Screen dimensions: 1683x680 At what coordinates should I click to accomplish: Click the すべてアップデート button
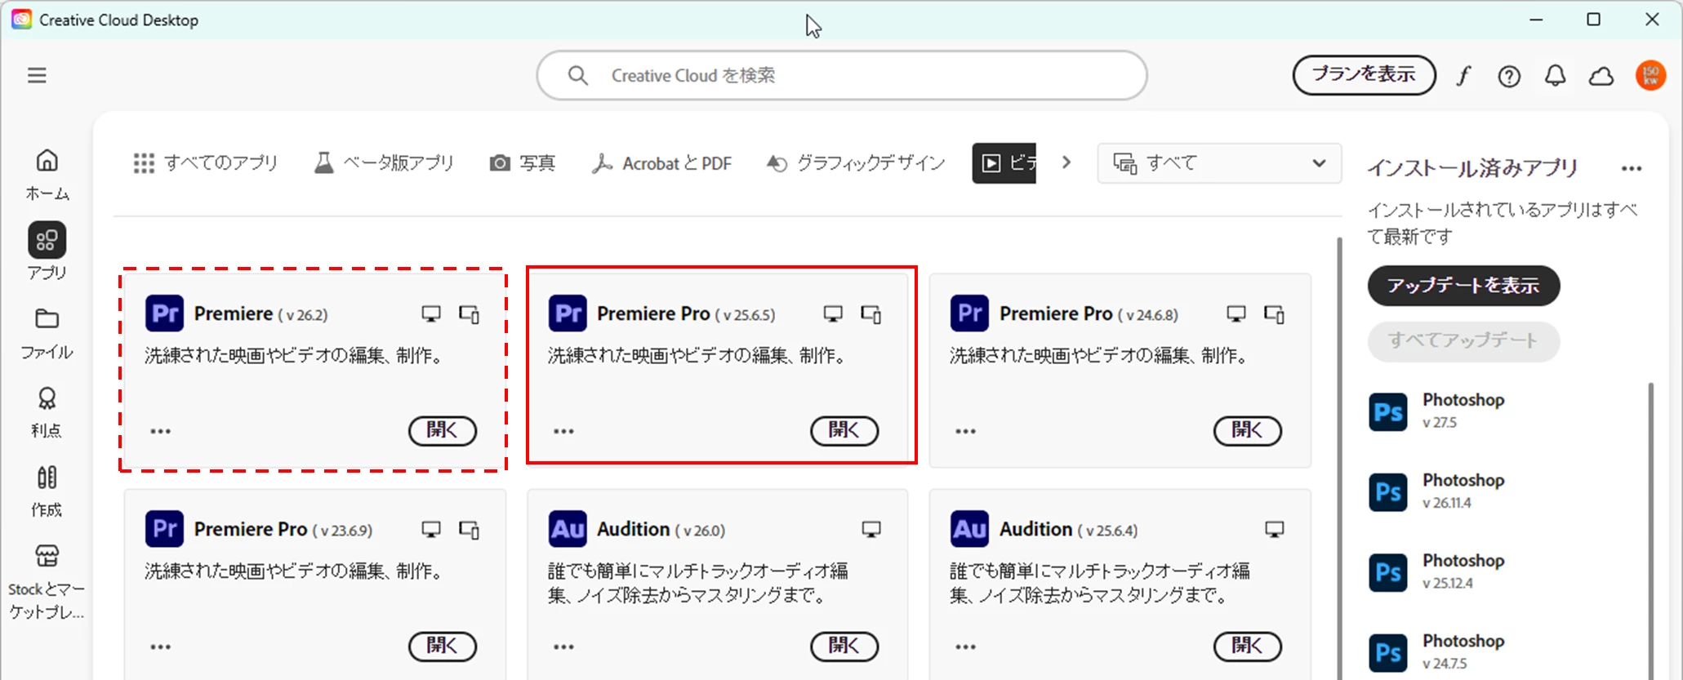[x=1463, y=341]
